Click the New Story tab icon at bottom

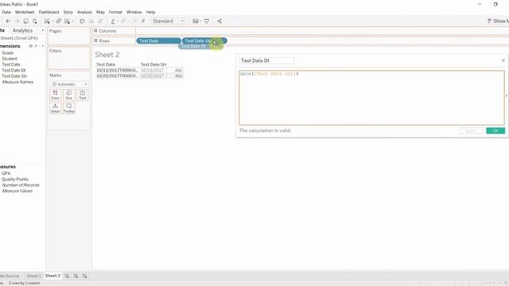point(85,276)
